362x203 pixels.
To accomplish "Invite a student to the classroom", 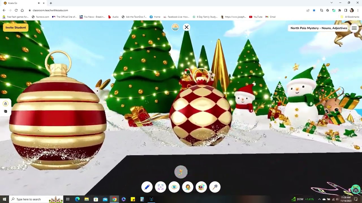I will tap(16, 28).
